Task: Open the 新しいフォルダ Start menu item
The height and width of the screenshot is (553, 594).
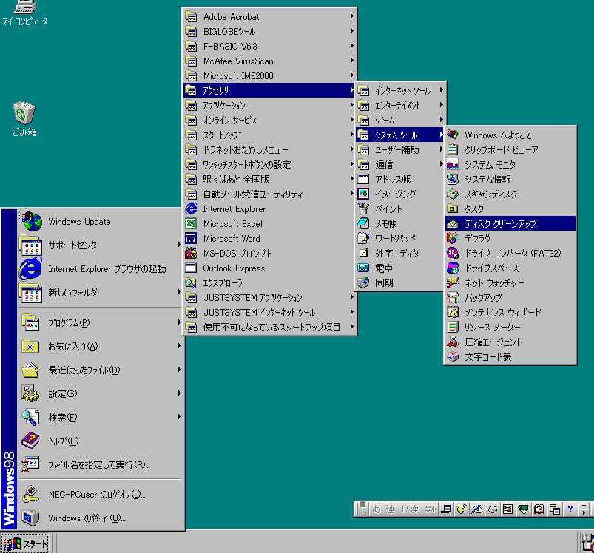Action: pyautogui.click(x=101, y=292)
